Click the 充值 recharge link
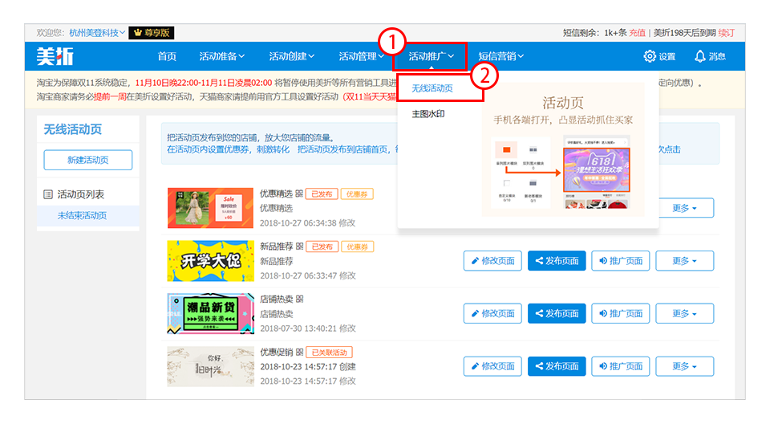Screen dimensions: 770x424 (638, 32)
